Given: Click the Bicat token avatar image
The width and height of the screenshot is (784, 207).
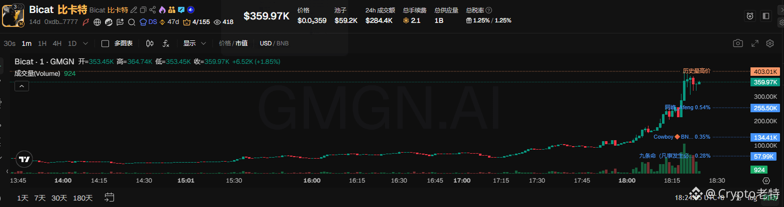Looking at the screenshot, I should click(13, 15).
